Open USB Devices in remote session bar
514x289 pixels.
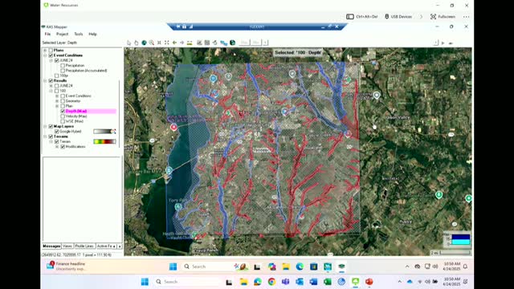click(398, 16)
